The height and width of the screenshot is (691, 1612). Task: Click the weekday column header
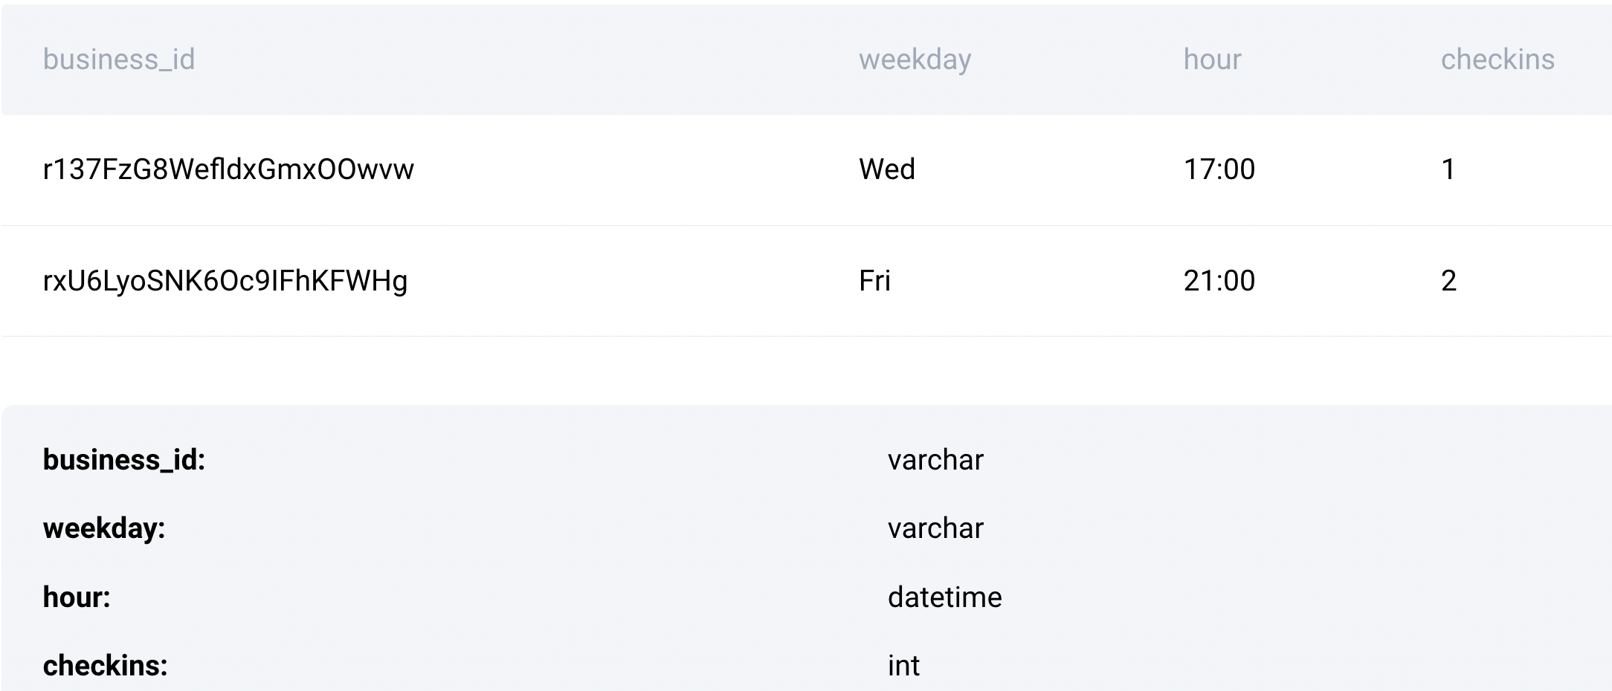point(915,59)
